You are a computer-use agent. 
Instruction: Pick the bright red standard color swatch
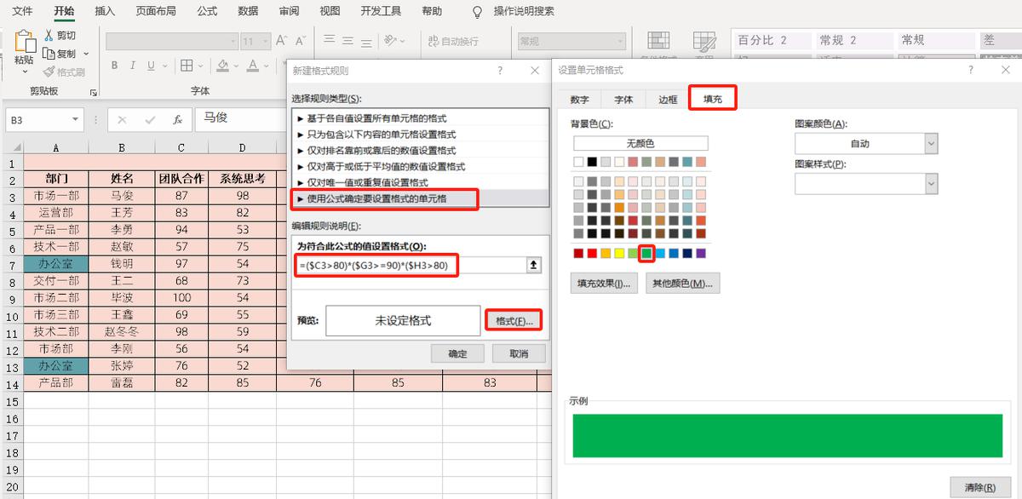click(592, 253)
